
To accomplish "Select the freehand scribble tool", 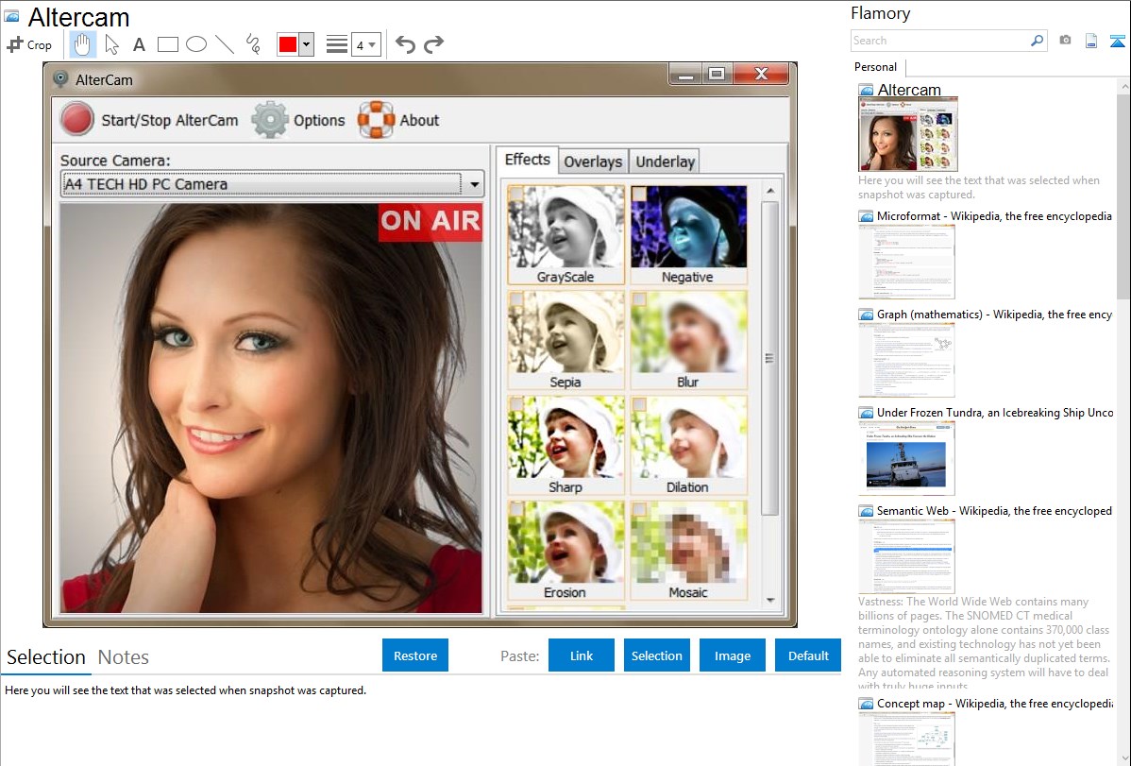I will click(252, 44).
